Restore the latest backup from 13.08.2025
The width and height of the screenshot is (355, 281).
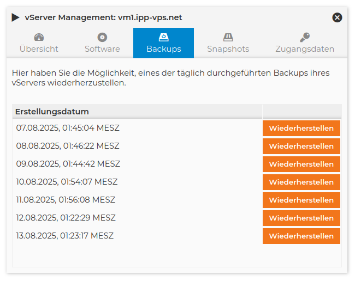point(301,236)
